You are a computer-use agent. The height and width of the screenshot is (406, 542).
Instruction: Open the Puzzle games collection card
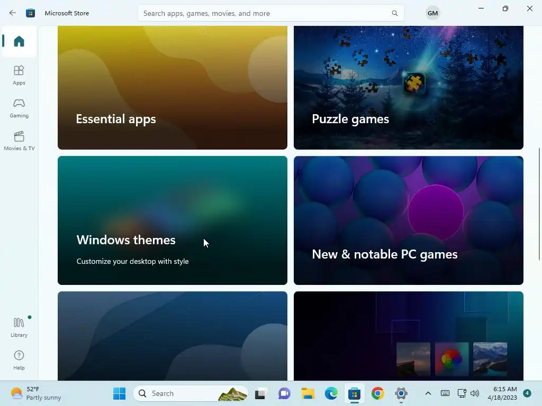(408, 88)
